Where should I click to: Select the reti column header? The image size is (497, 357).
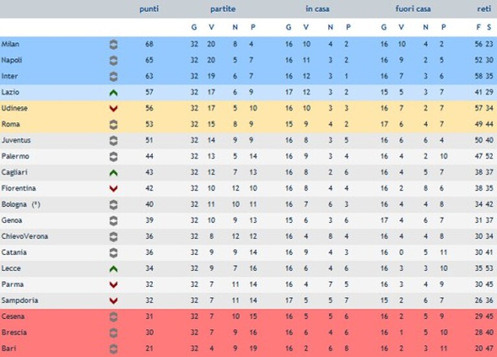point(484,9)
